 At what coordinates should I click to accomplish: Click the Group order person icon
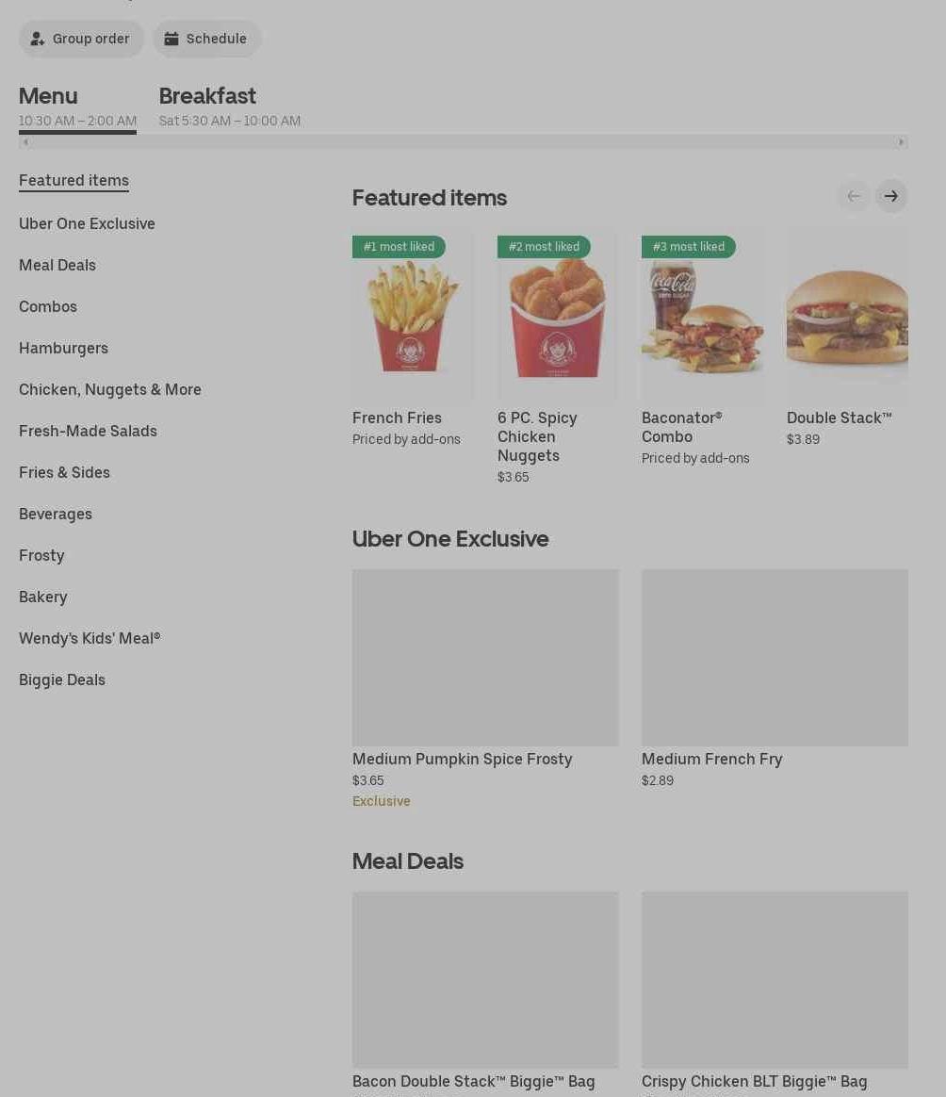click(x=37, y=39)
